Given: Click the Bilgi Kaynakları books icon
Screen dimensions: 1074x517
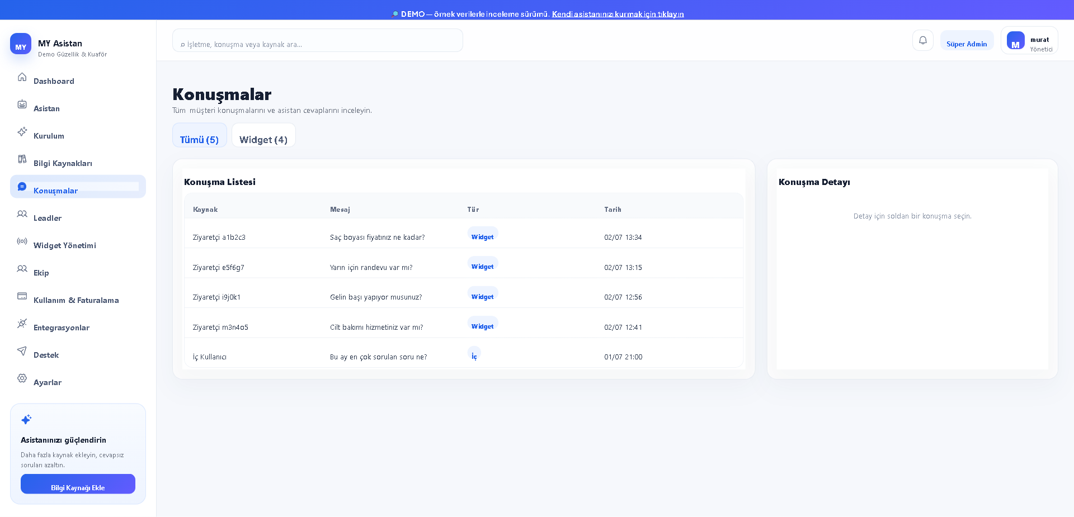Looking at the screenshot, I should (x=22, y=159).
